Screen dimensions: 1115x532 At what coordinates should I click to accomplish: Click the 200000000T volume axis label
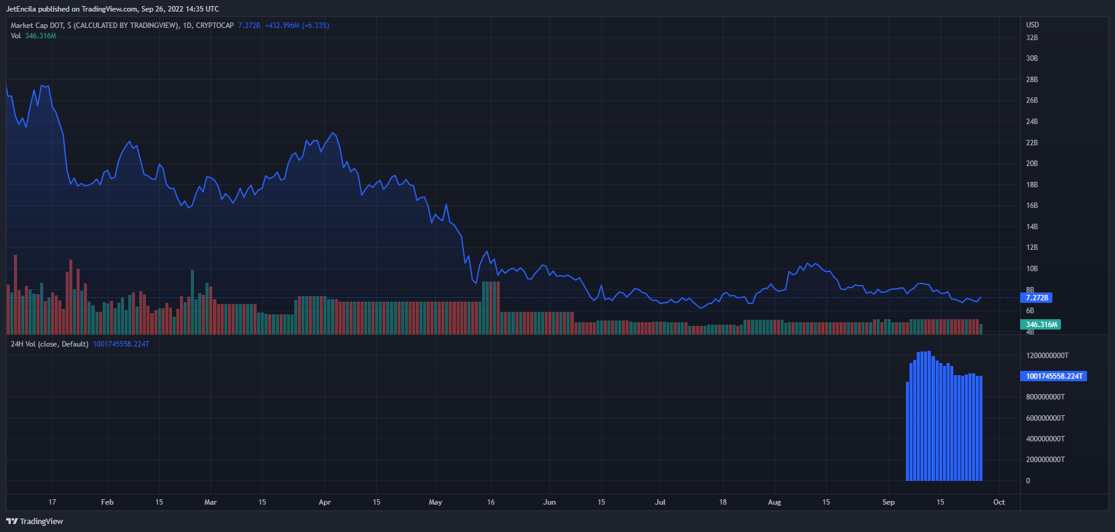[x=1045, y=460]
